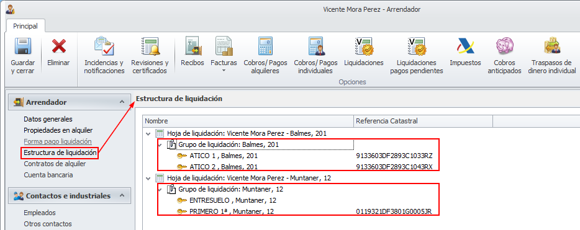Image resolution: width=580 pixels, height=230 pixels.
Task: Select the Grupo de liquidación: Balmes, 201 text
Action: (x=229, y=144)
